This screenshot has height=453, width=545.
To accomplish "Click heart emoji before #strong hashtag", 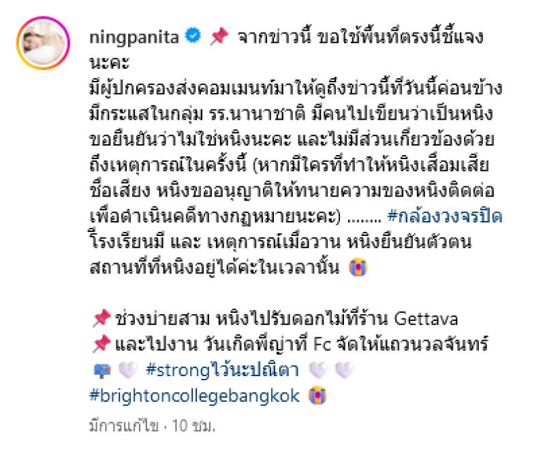I will coord(127,370).
